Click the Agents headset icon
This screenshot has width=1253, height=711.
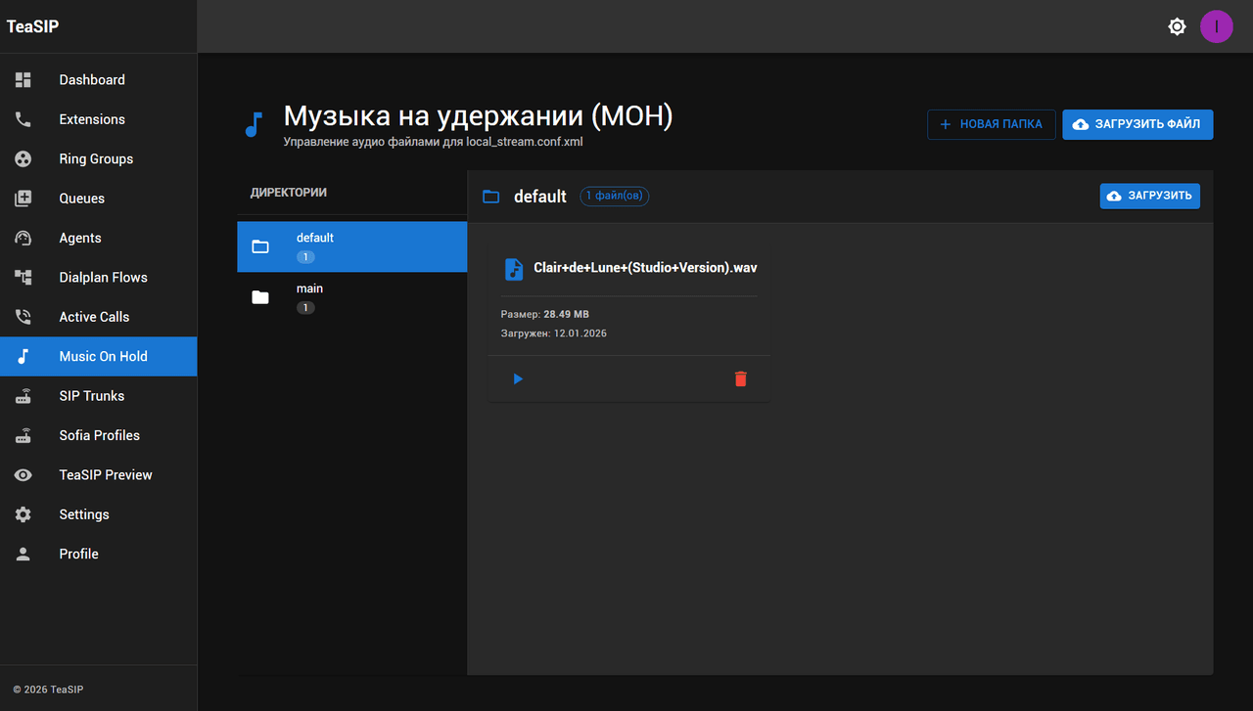(x=23, y=238)
